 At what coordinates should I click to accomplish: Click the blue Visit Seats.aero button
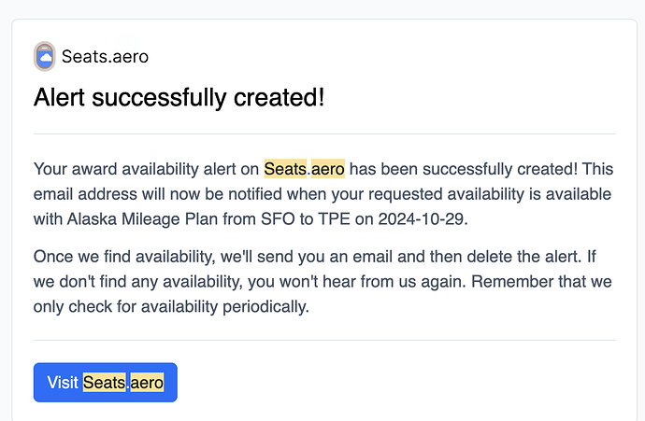106,382
